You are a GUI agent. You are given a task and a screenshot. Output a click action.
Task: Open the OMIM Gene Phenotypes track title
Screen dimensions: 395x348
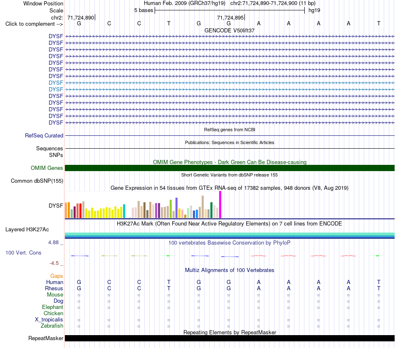[230, 162]
